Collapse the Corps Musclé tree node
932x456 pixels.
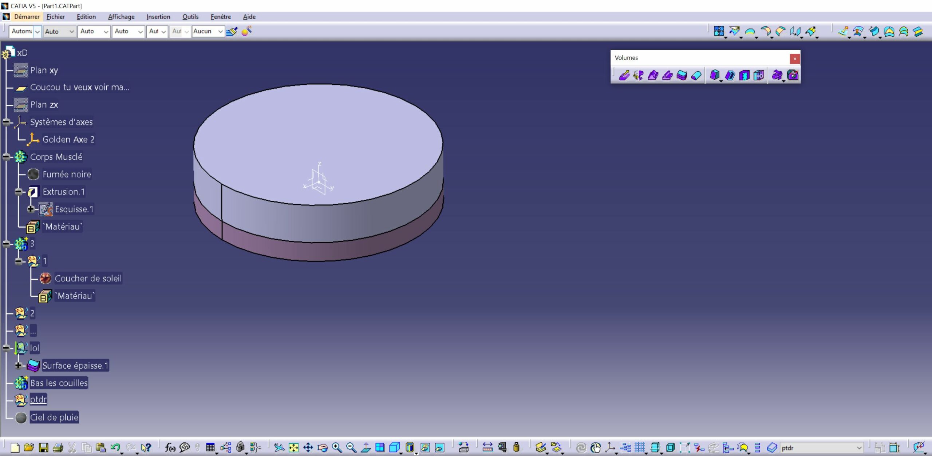coord(7,157)
